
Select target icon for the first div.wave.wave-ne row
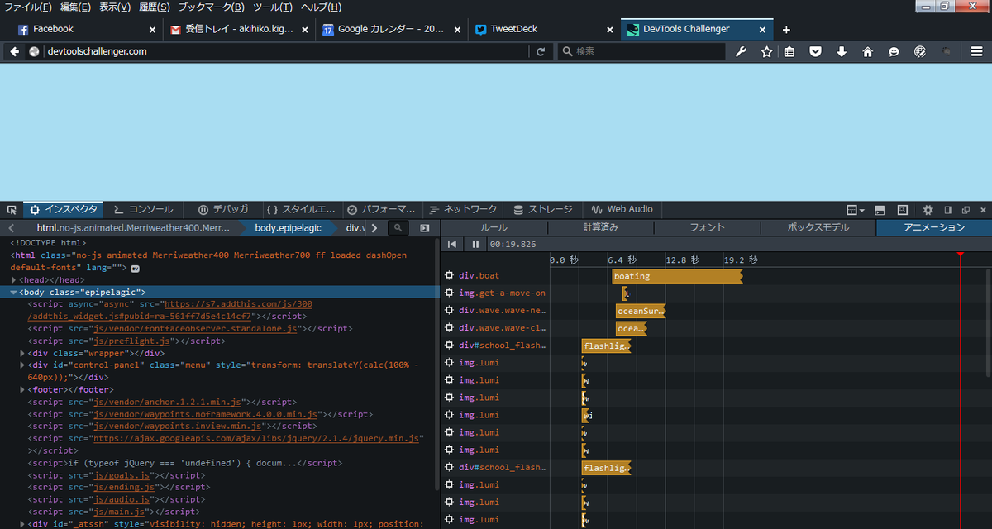point(450,310)
